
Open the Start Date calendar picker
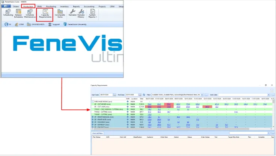tap(115, 95)
